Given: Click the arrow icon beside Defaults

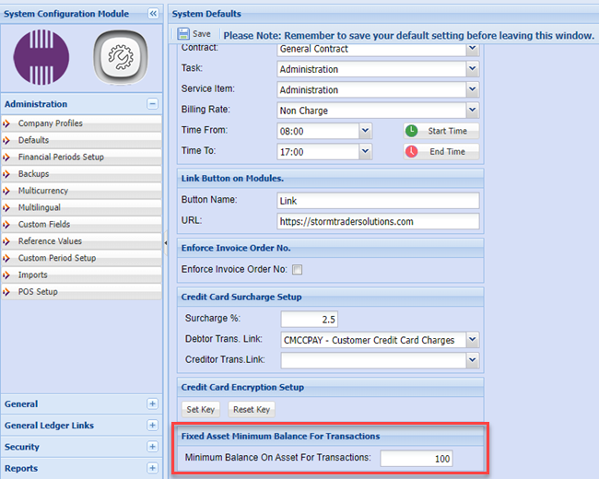Looking at the screenshot, I should click(6, 140).
